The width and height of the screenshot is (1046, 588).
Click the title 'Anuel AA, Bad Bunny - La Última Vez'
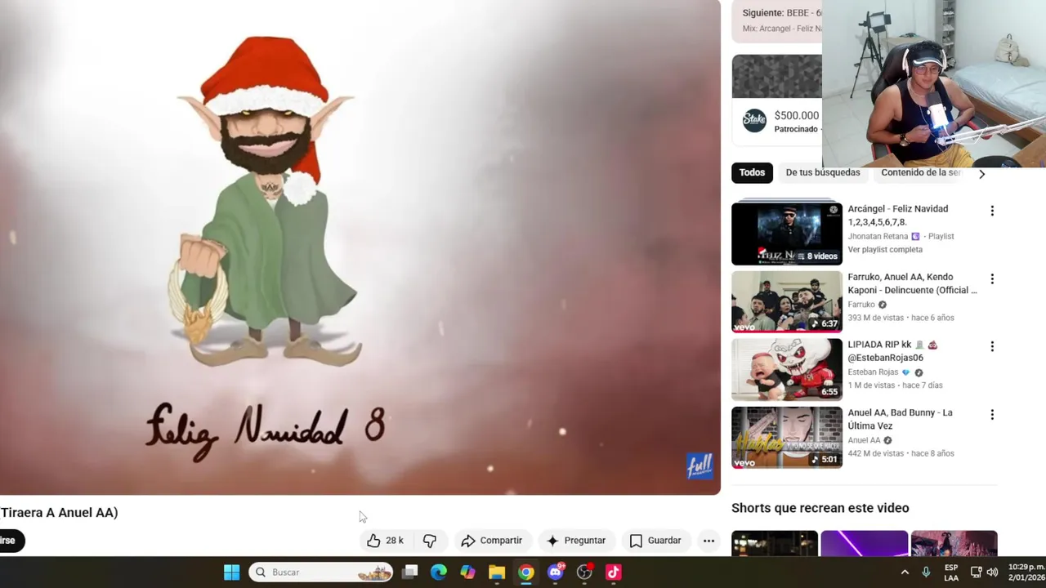point(900,419)
